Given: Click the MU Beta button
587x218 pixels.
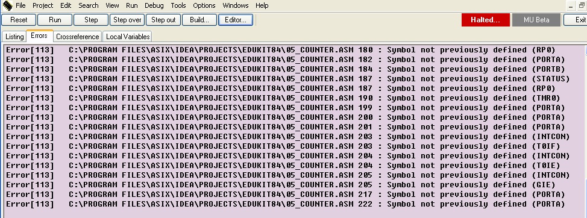Looking at the screenshot, I should 536,20.
